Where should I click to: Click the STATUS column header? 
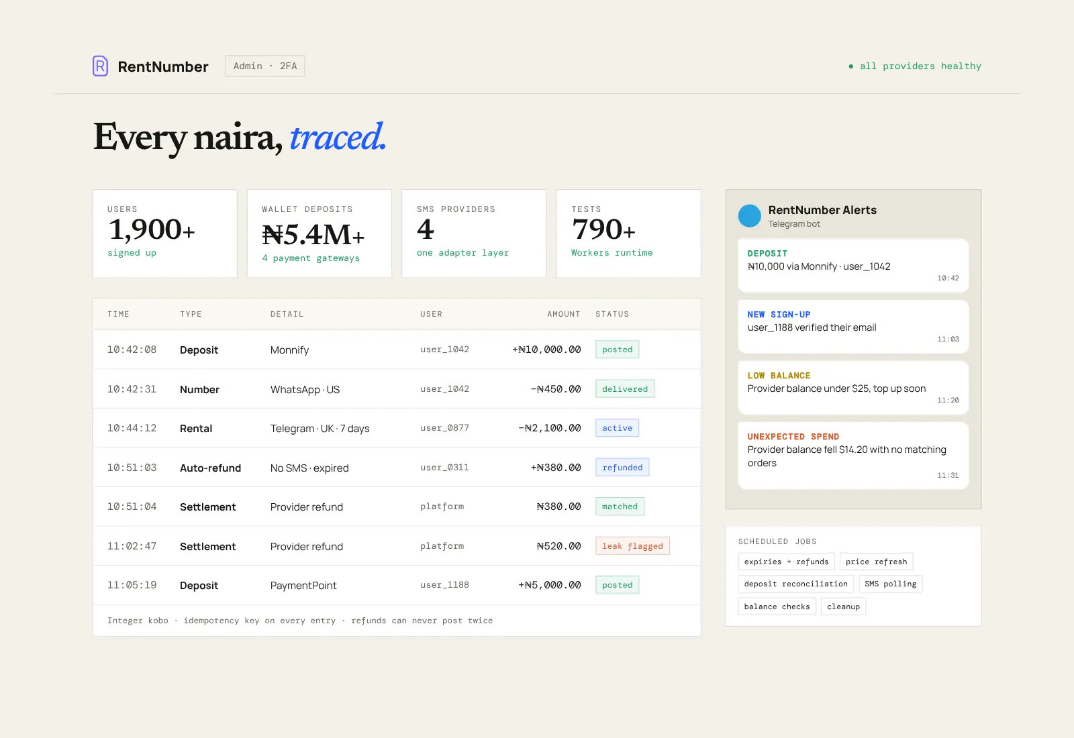[612, 314]
